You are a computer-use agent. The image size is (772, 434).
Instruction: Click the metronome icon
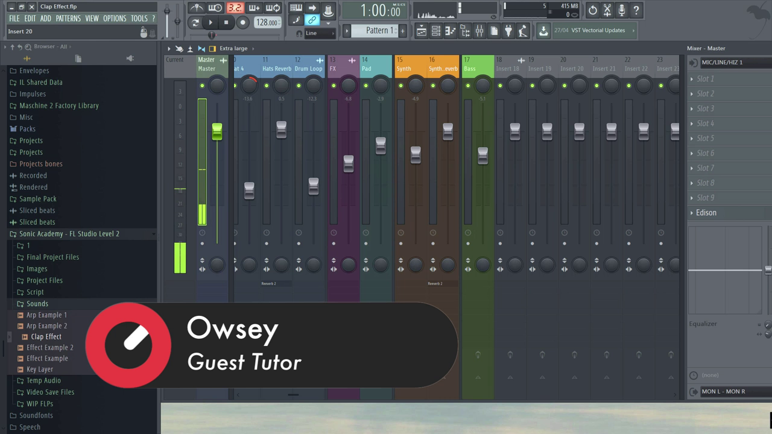coord(197,8)
